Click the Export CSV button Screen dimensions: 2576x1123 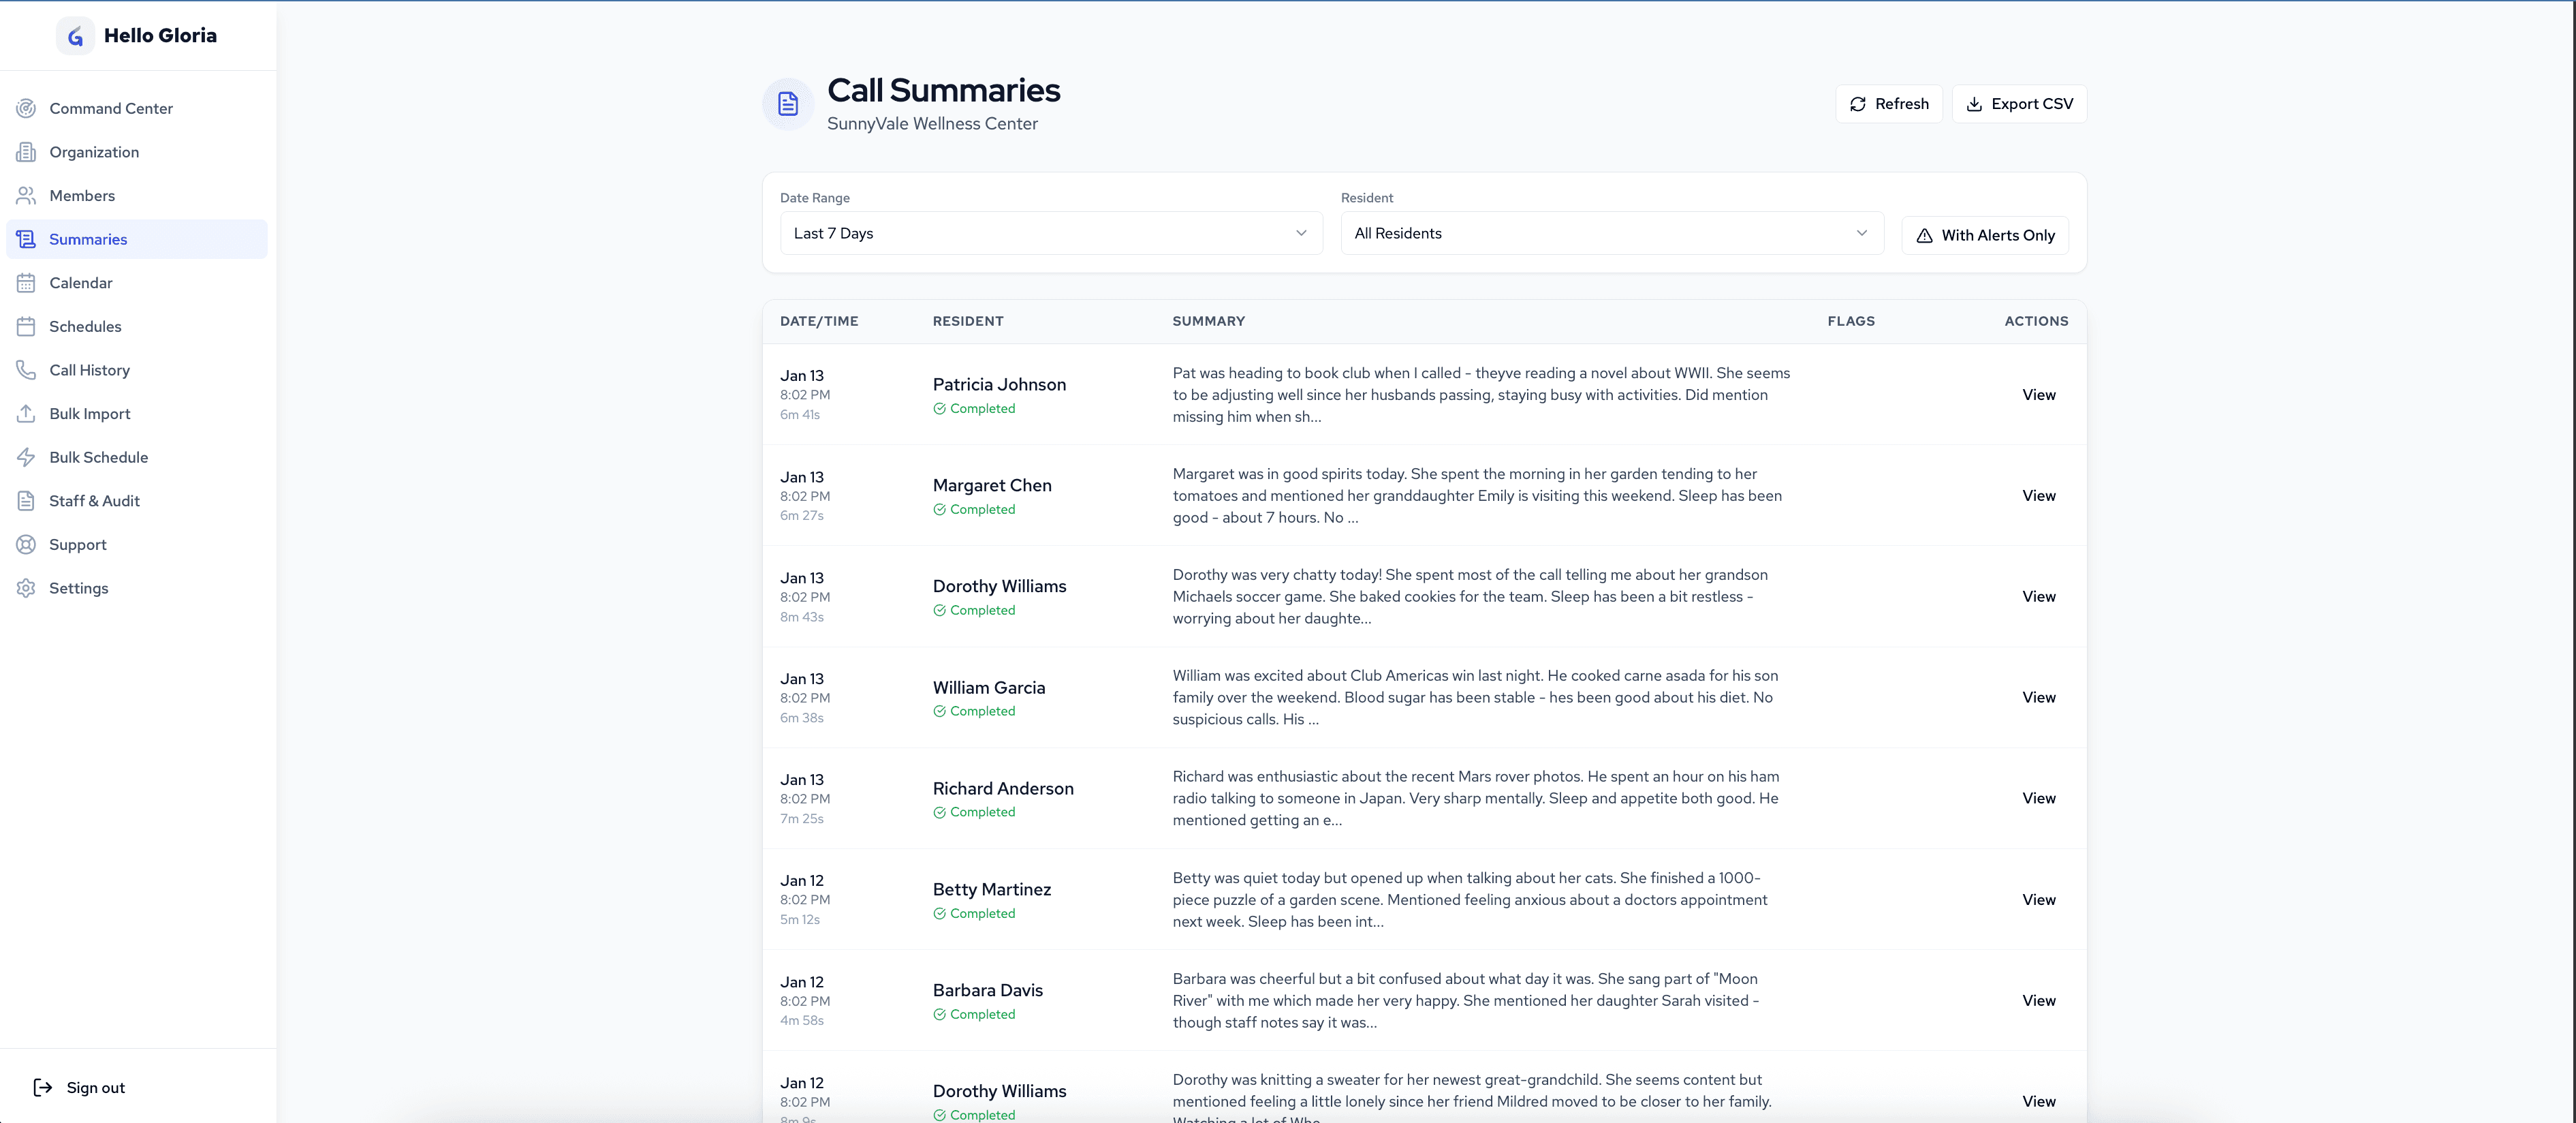2019,103
